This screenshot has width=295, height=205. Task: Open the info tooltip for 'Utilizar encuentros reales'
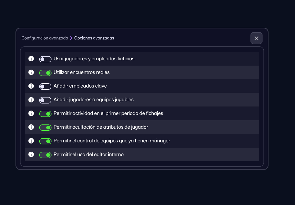(x=31, y=72)
